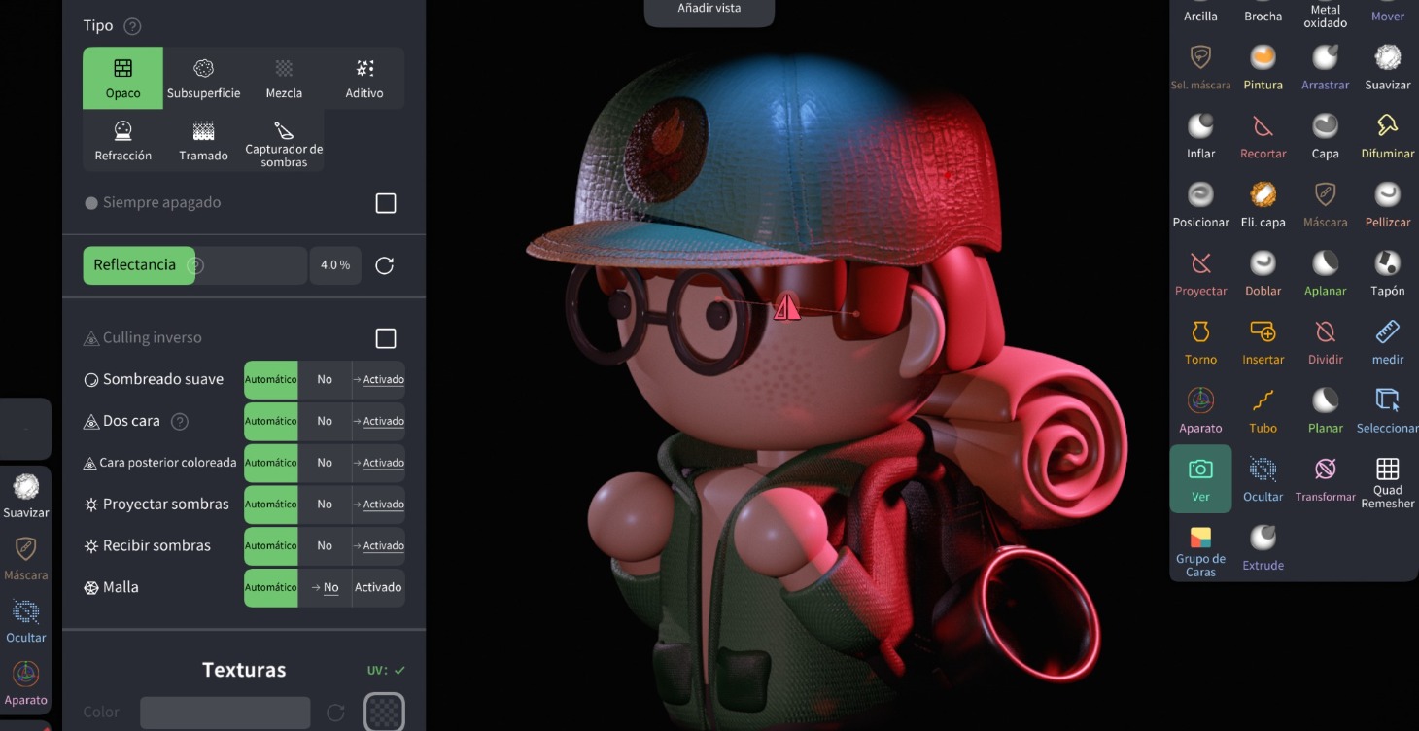
Task: Select Aparato in the right tools grid
Action: pos(1200,412)
